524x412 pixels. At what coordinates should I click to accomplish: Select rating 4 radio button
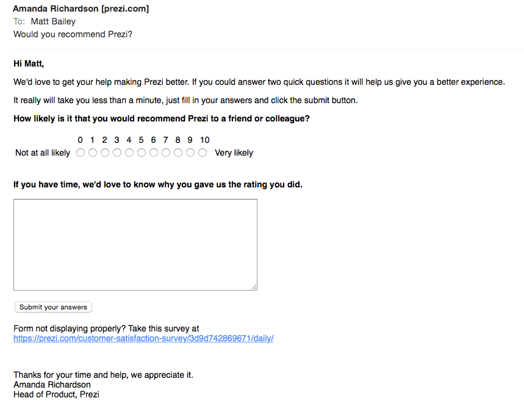coord(129,153)
